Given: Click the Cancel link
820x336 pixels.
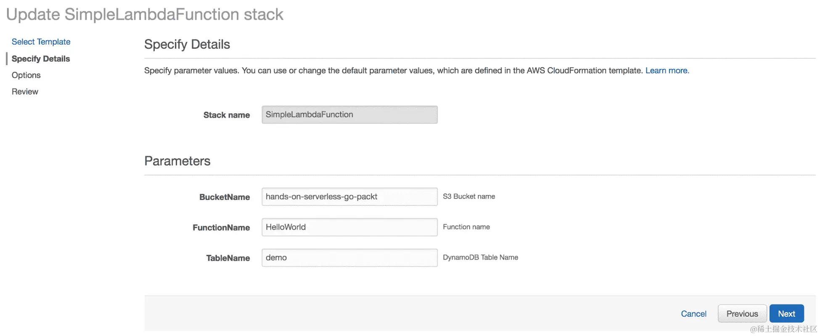Looking at the screenshot, I should [693, 314].
